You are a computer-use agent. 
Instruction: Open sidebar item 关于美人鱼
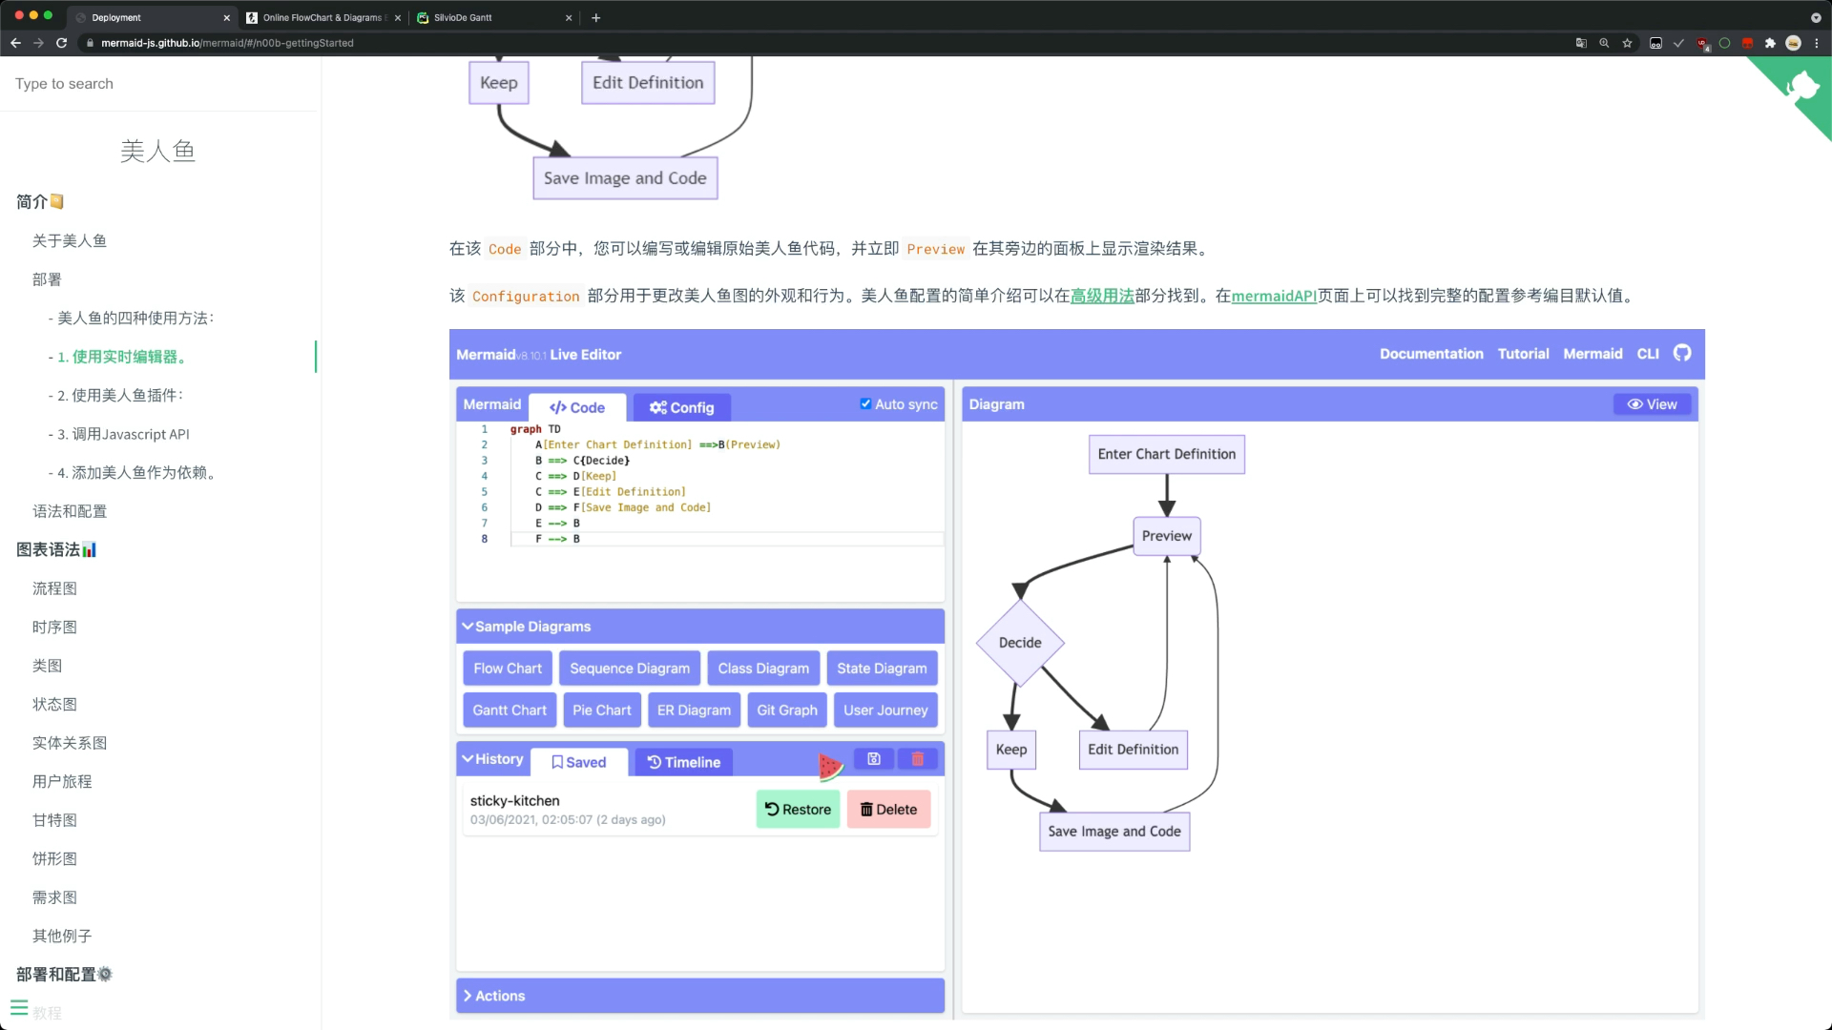[x=70, y=240]
